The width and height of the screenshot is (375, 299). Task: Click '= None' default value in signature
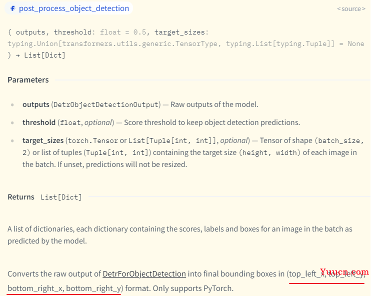click(352, 44)
